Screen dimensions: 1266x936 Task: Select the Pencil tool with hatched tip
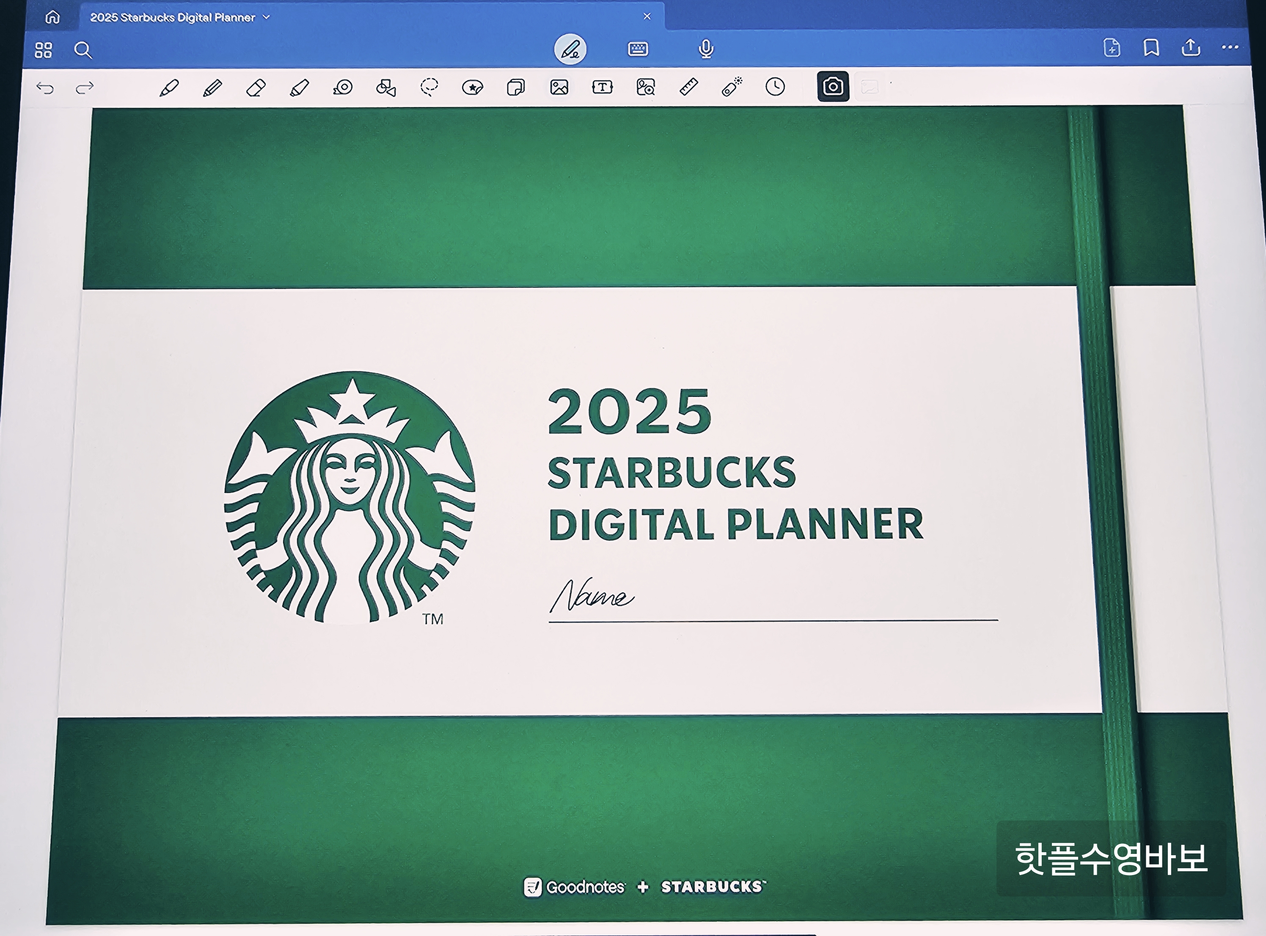point(212,88)
